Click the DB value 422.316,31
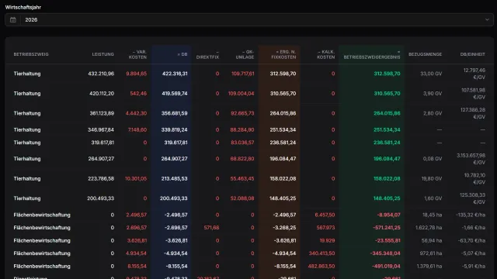 pyautogui.click(x=175, y=74)
